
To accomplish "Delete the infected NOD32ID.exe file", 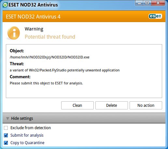I will tap(112, 105).
